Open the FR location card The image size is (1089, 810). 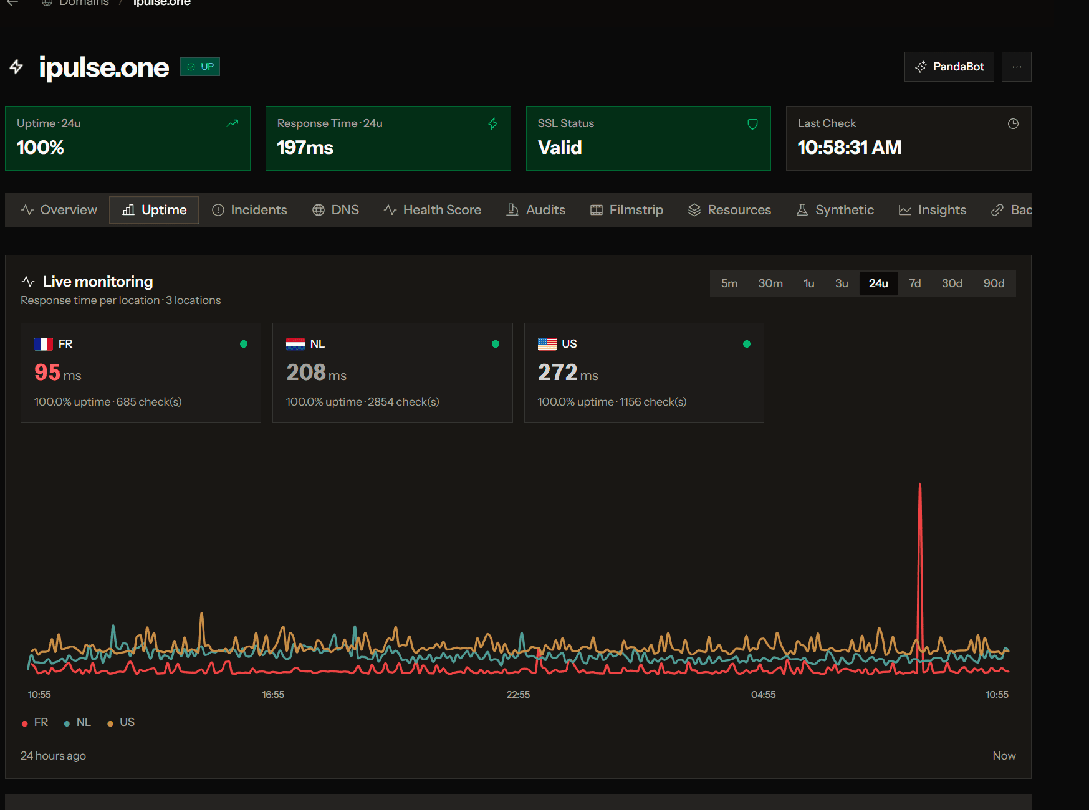click(141, 373)
